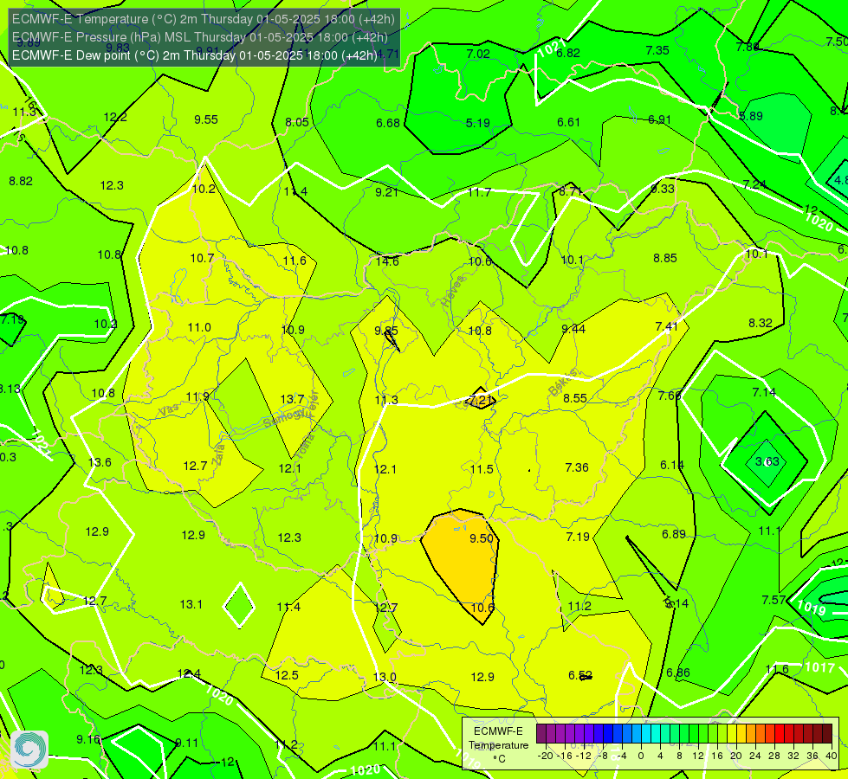Select the ECMWF-E Temperature 2m layer label
Viewport: 848px width, 779px height.
click(204, 19)
